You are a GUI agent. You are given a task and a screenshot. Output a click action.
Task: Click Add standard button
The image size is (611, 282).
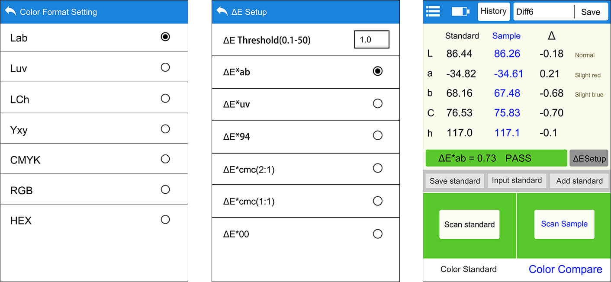(x=579, y=181)
